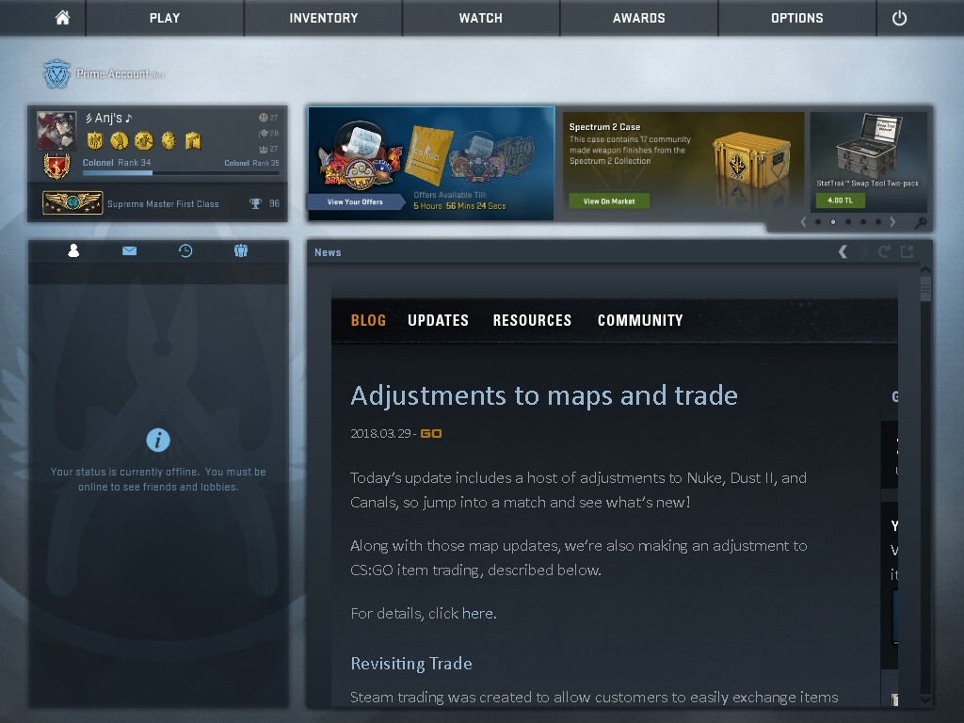Click the 2018.03.29 post date
This screenshot has height=723, width=964.
pos(380,433)
